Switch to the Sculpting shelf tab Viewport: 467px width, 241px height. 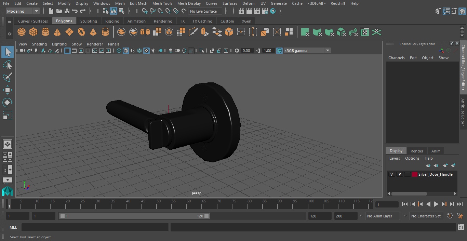tap(89, 21)
